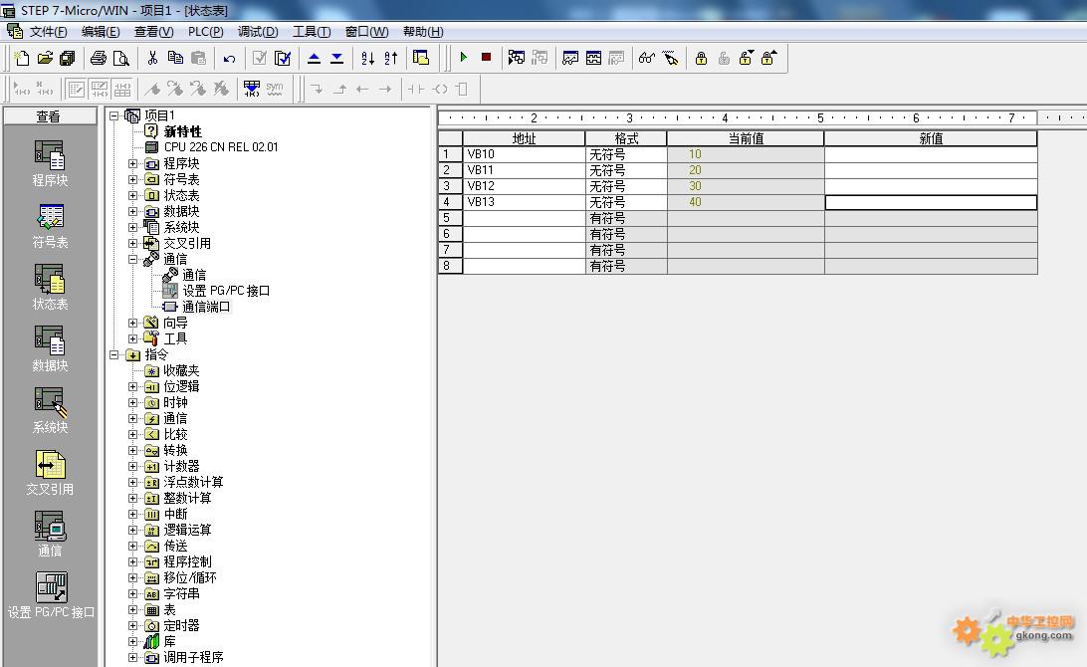
Task: Open System Block in navigation bar
Action: (x=50, y=410)
